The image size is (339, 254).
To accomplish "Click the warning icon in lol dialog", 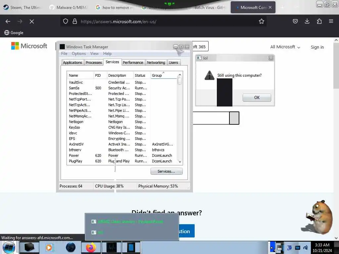I will [x=209, y=75].
